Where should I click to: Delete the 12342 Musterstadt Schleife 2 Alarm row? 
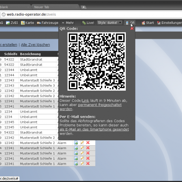click(x=88, y=143)
